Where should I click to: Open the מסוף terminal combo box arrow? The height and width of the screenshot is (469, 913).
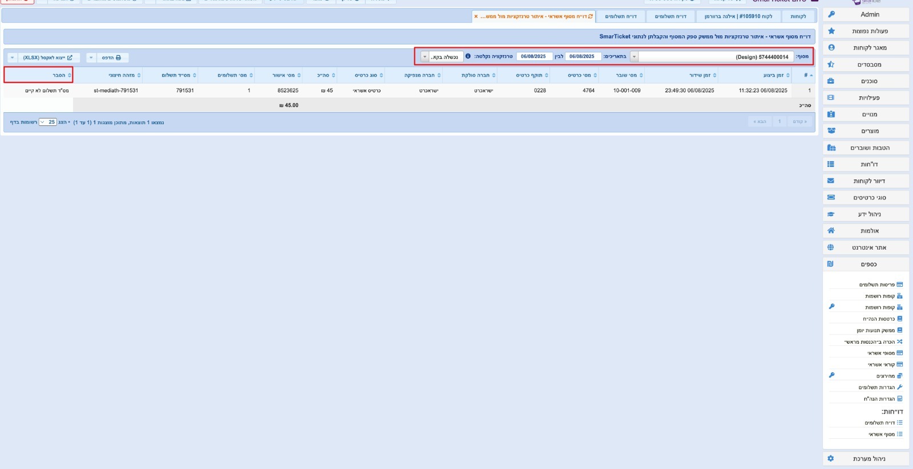coord(634,56)
